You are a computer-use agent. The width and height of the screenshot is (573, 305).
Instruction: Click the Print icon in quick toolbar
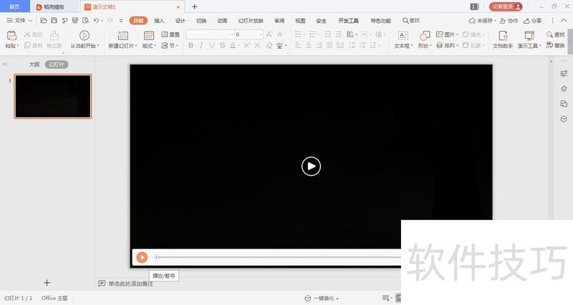tap(75, 21)
